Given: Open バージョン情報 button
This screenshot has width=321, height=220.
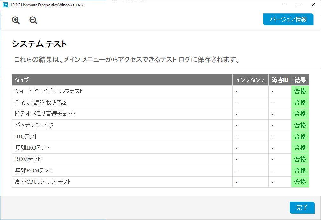Looking at the screenshot, I should coord(288,19).
